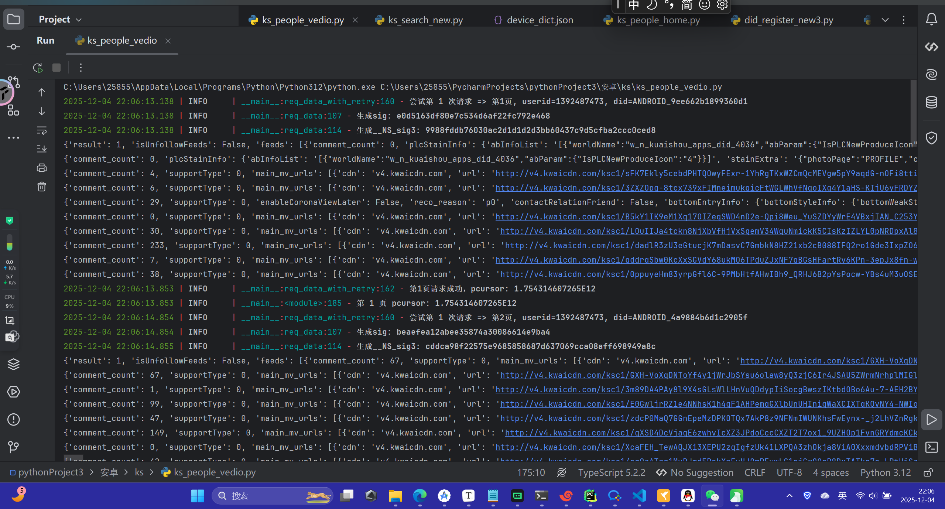Stop the running process
Image resolution: width=945 pixels, height=509 pixels.
point(57,68)
